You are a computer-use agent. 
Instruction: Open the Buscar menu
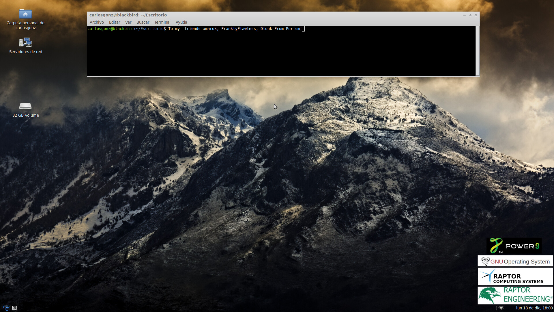point(143,22)
